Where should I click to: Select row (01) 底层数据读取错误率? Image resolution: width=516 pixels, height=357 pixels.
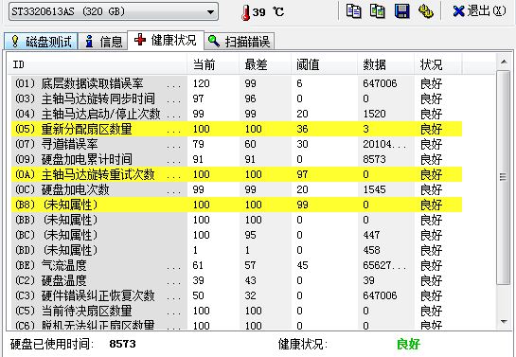tap(237, 83)
